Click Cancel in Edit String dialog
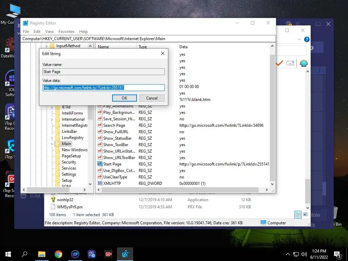The height and width of the screenshot is (261, 348). click(x=152, y=98)
